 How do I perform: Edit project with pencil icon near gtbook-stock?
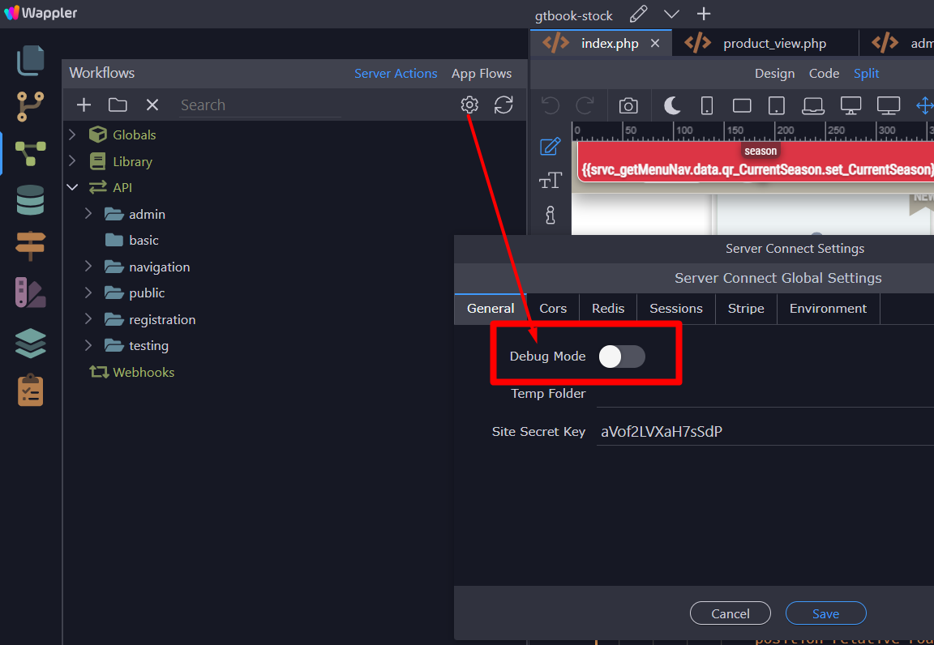(638, 14)
